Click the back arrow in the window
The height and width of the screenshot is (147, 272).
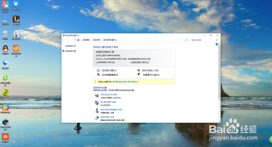[x=64, y=40]
